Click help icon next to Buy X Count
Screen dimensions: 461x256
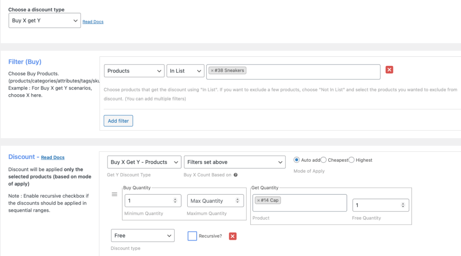coord(235,175)
